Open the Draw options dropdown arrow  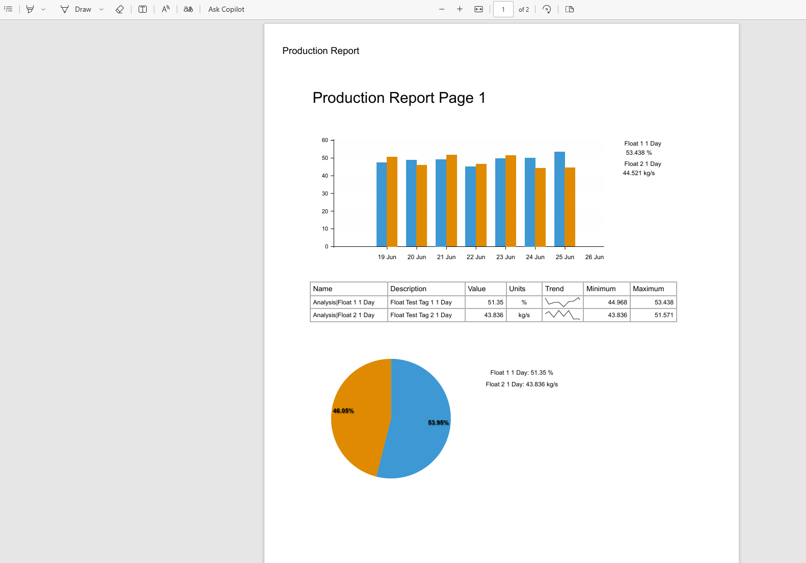[x=101, y=9]
